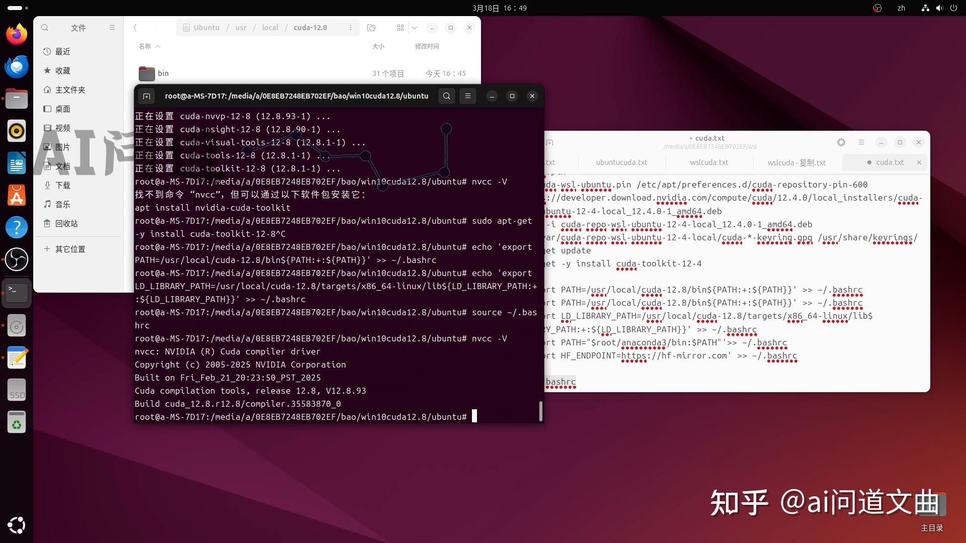Image resolution: width=966 pixels, height=543 pixels.
Task: Navigate to the local breadcrumb folder
Action: click(x=270, y=28)
